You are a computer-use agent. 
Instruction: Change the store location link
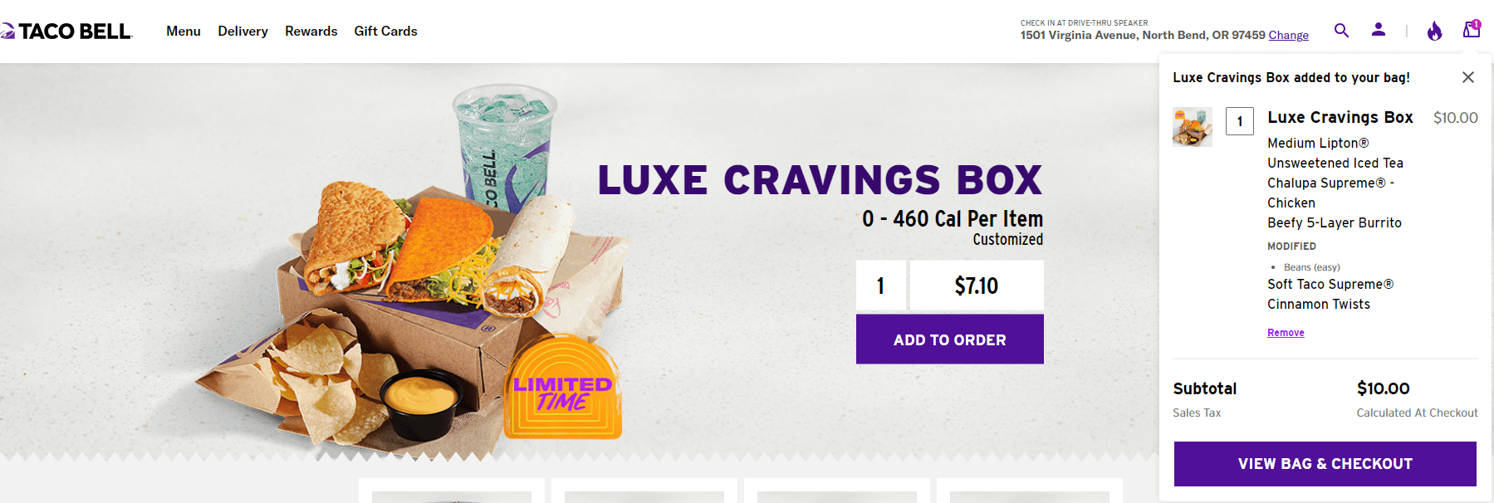1288,35
